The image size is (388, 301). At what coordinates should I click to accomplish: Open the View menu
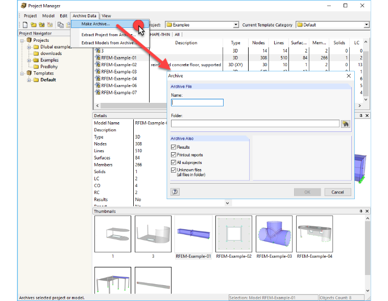[106, 16]
